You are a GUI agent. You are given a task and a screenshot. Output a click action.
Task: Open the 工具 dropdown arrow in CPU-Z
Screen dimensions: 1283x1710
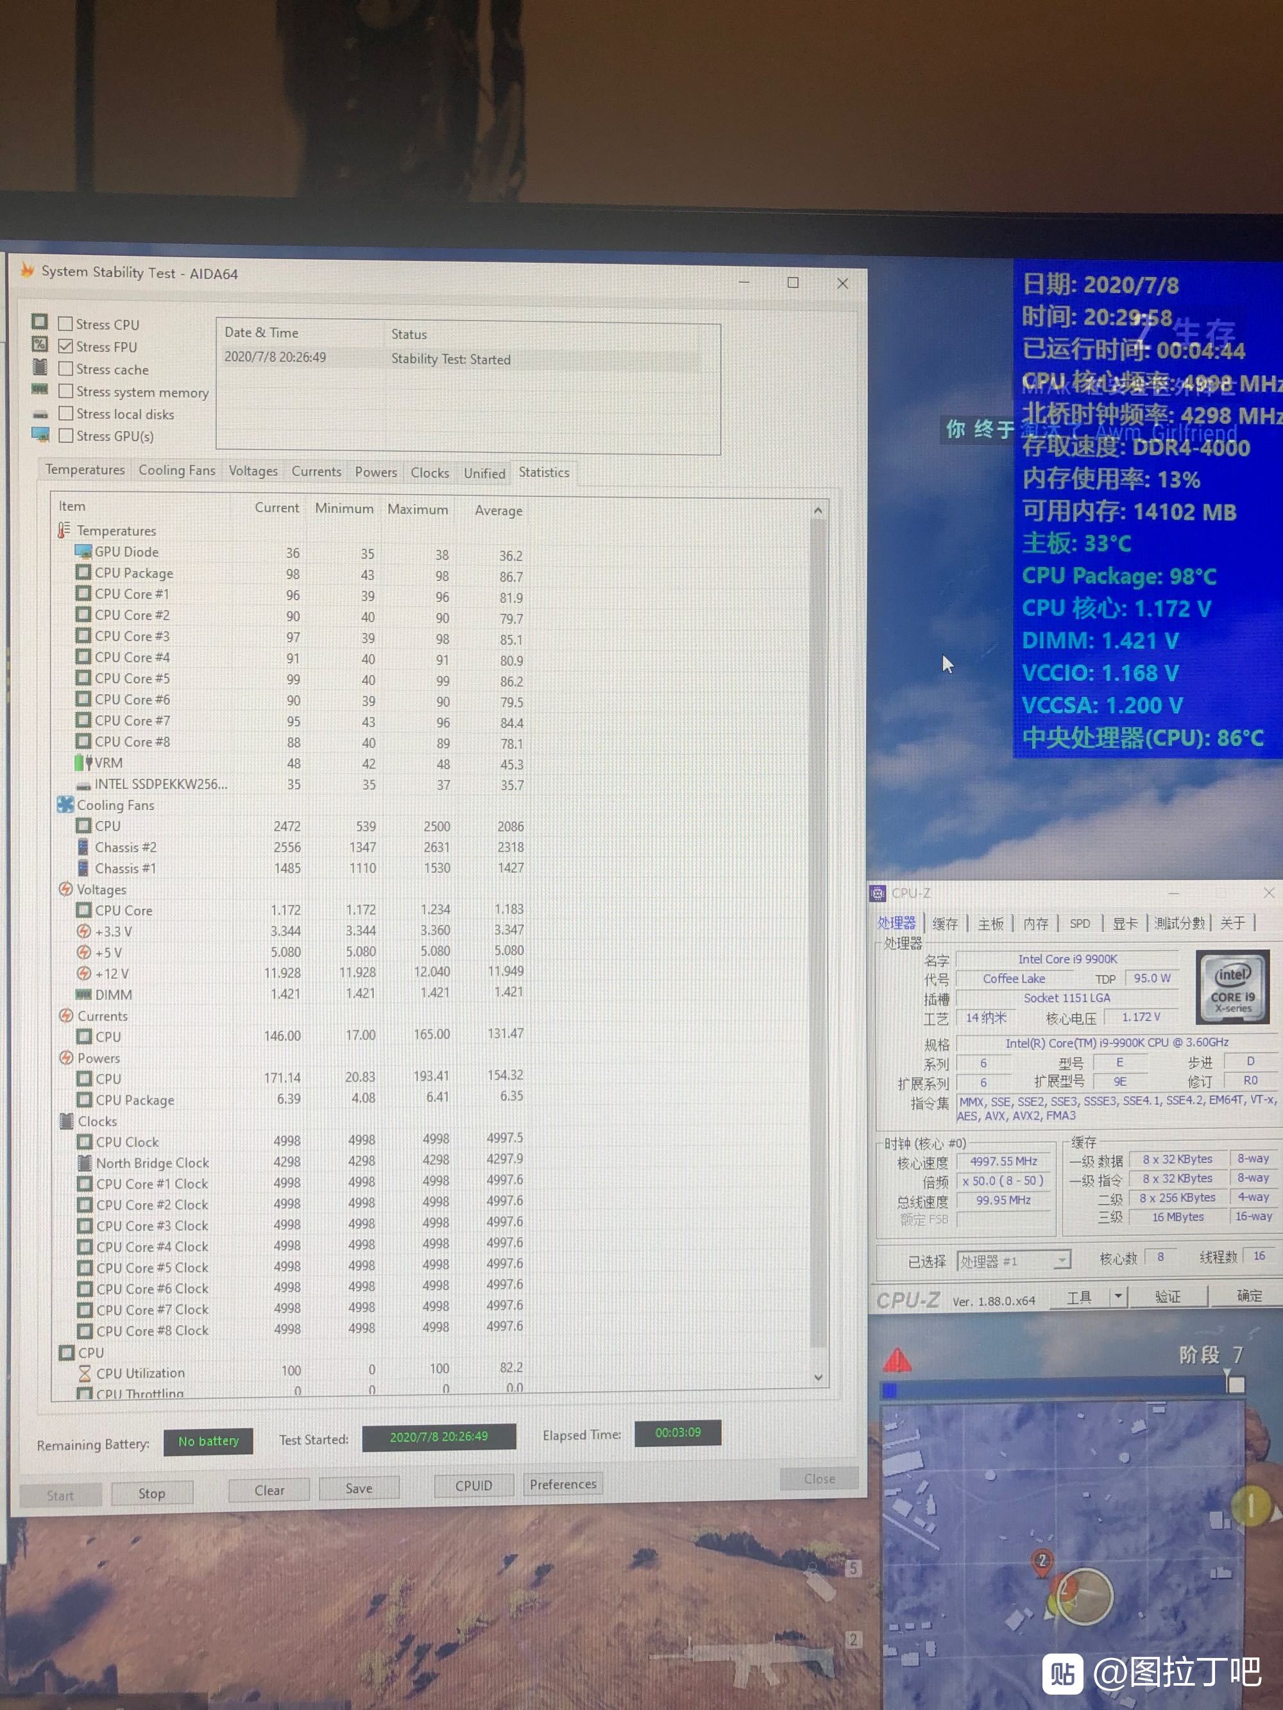point(1117,1296)
